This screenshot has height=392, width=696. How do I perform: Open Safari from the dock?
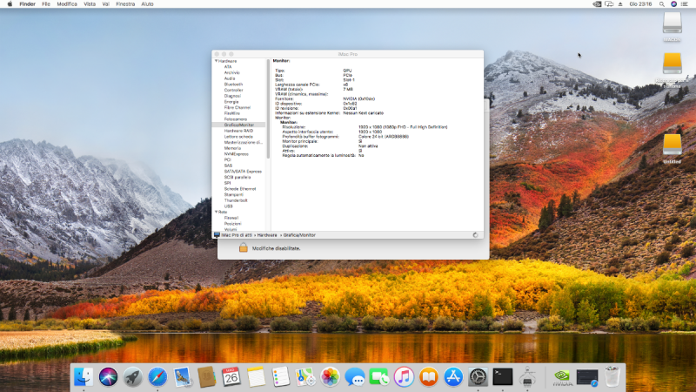(157, 376)
